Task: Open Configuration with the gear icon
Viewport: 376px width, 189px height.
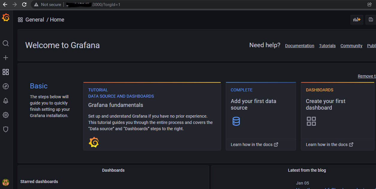Action: 6,115
